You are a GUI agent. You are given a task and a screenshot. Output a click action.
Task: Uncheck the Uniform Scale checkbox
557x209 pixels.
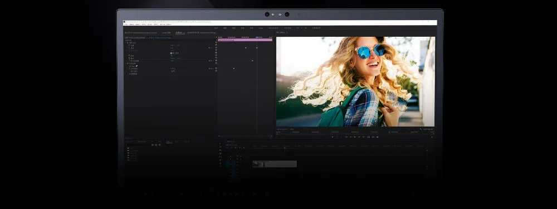click(171, 53)
